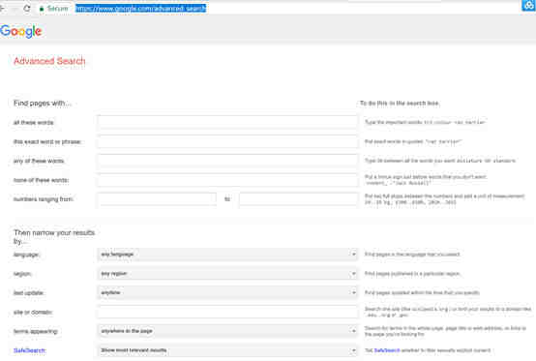
Task: Click the 'terms appearing:' label
Action: click(36, 331)
